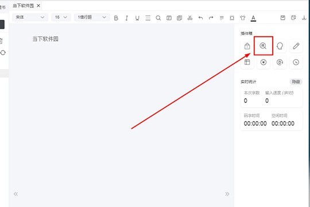
Task: Open the head silhouette character plugin
Action: coord(280,46)
